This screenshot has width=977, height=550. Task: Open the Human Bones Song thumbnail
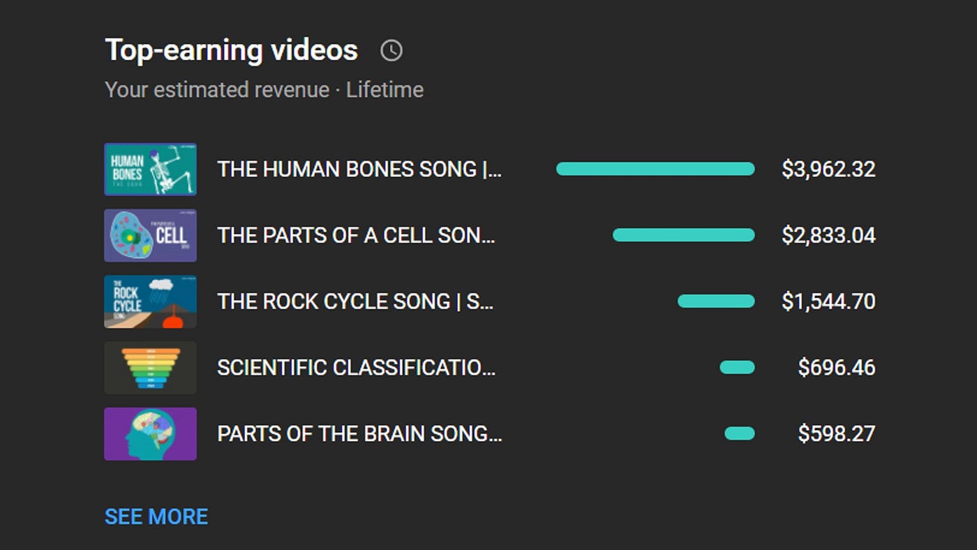coord(151,169)
